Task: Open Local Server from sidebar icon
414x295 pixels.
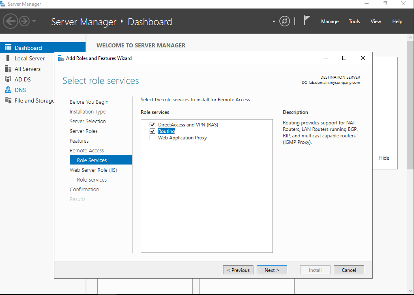Action: point(8,58)
